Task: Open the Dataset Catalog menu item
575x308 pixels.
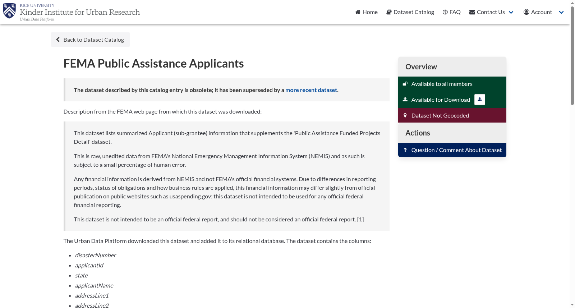Action: click(x=410, y=12)
